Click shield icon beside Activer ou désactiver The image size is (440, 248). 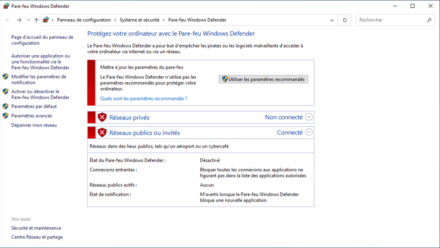(x=6, y=91)
